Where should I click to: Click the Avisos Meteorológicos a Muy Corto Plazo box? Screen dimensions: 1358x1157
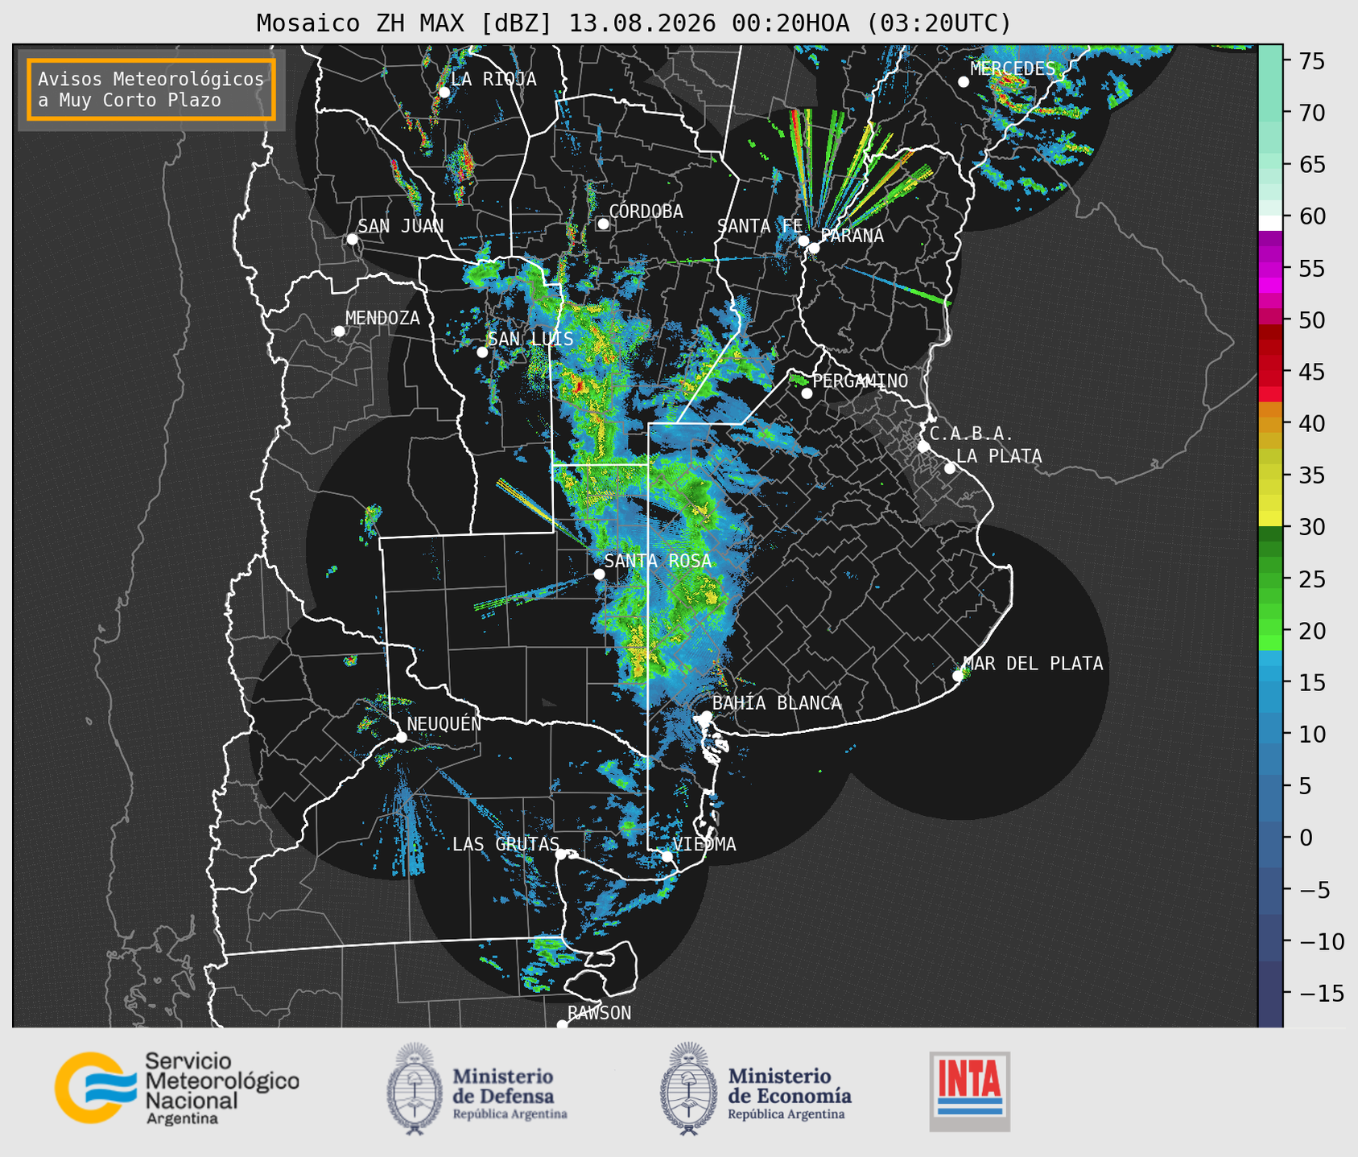[151, 89]
